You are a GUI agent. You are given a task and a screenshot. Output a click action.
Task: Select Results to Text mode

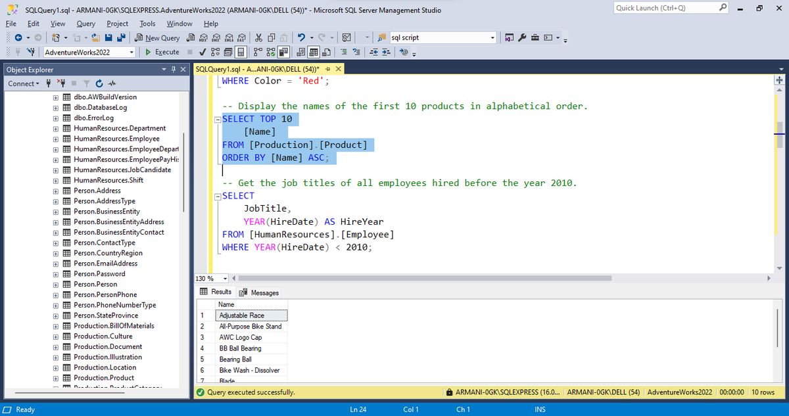(x=300, y=52)
